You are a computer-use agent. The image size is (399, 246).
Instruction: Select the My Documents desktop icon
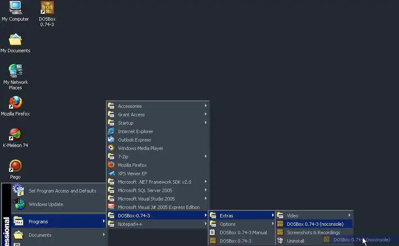pyautogui.click(x=15, y=43)
